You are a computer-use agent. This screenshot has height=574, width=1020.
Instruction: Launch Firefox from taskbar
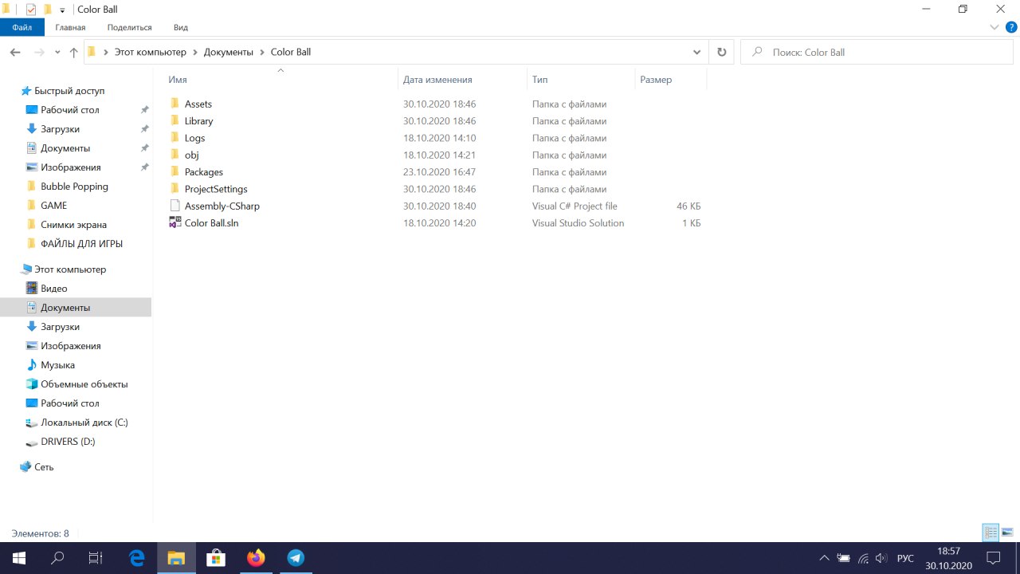coord(256,558)
